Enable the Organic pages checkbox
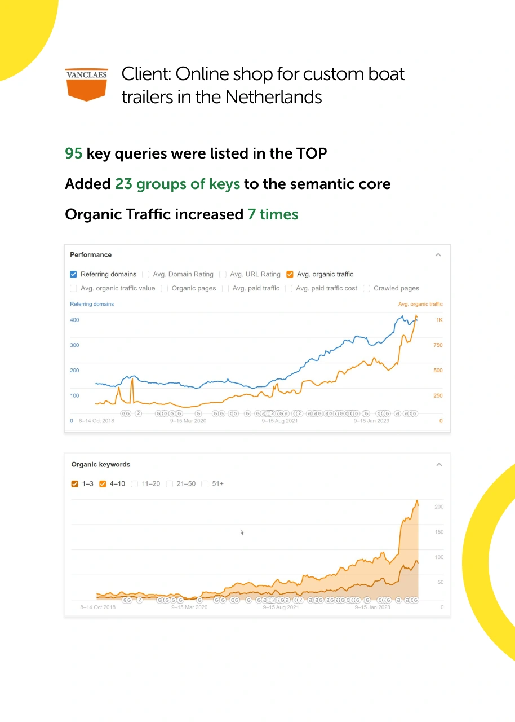The image size is (515, 722). pyautogui.click(x=165, y=289)
